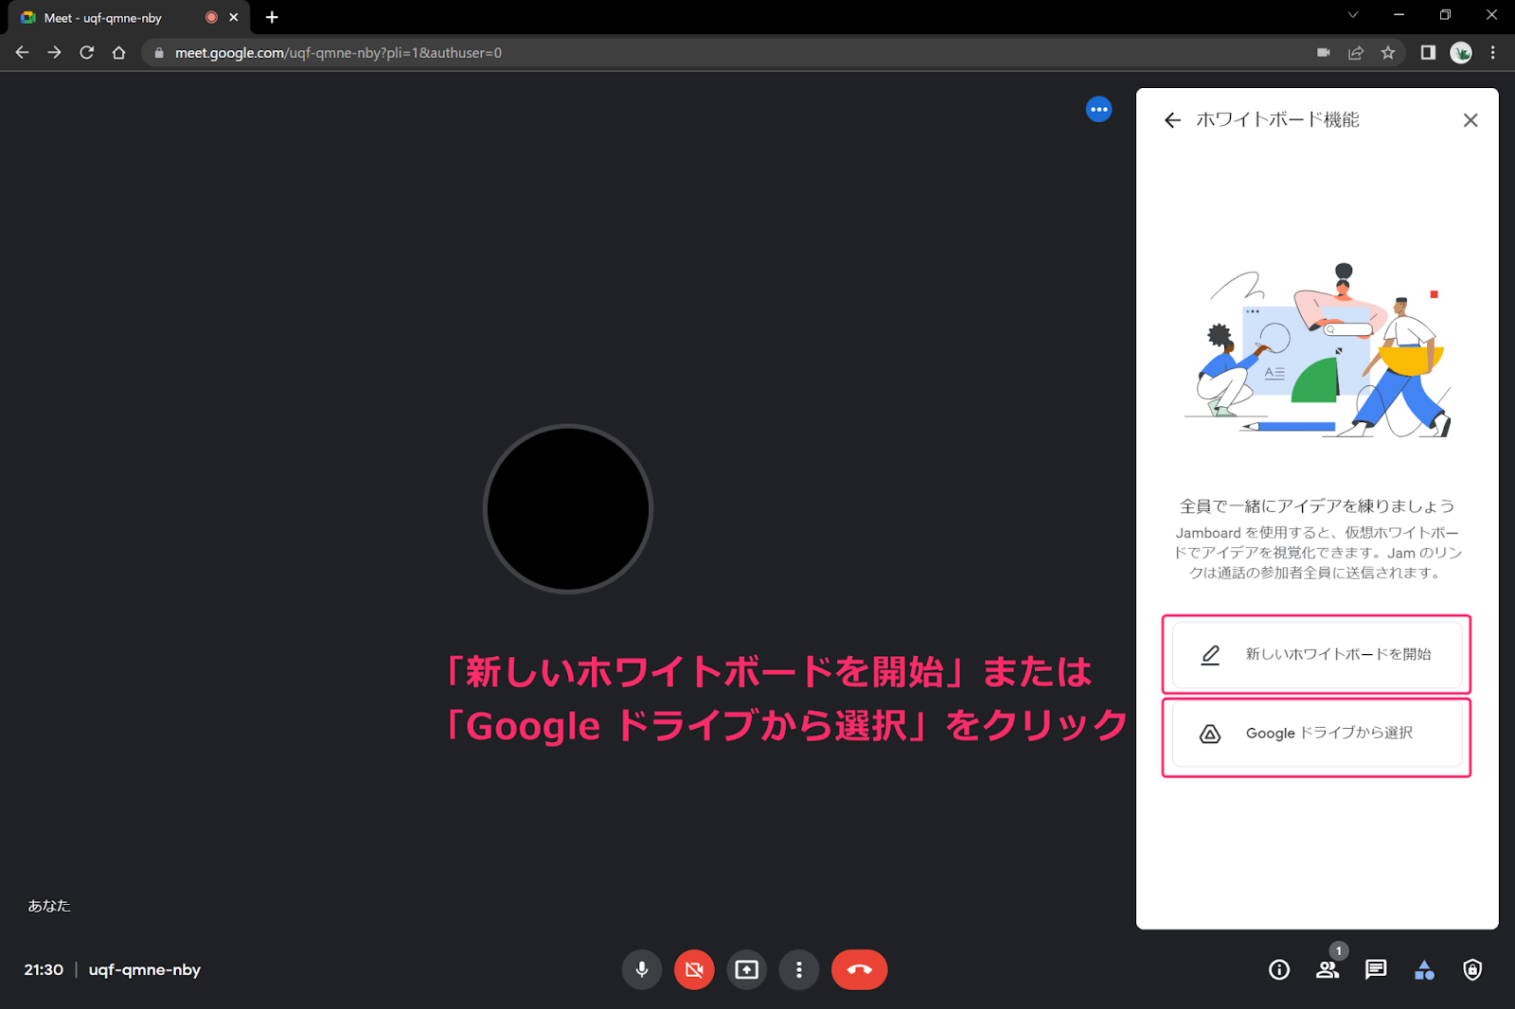Screen dimensions: 1515x1009
Task: Click the browser forward arrow
Action: point(55,53)
